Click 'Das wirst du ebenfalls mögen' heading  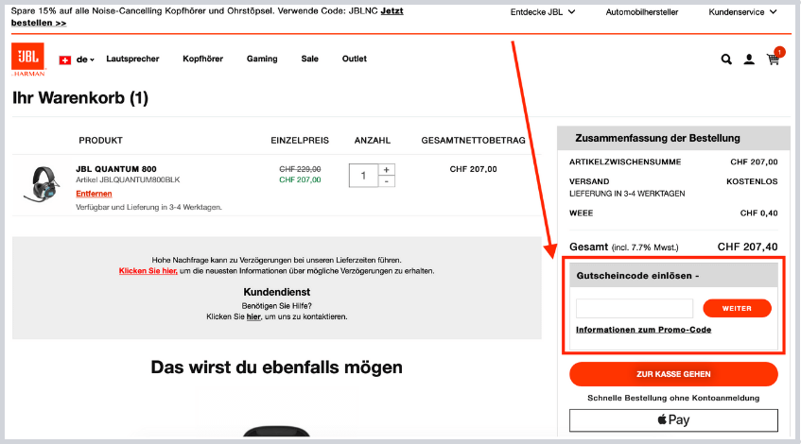pos(276,367)
